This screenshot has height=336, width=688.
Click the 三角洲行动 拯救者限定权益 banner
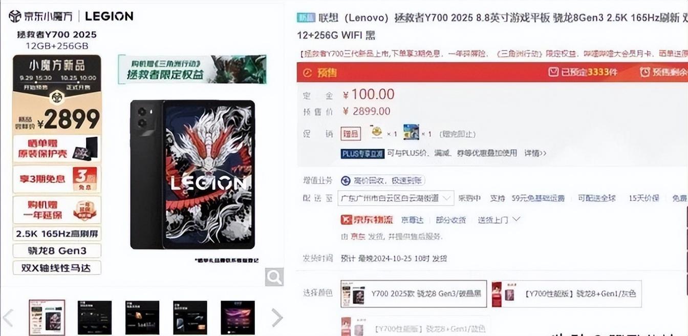point(192,69)
